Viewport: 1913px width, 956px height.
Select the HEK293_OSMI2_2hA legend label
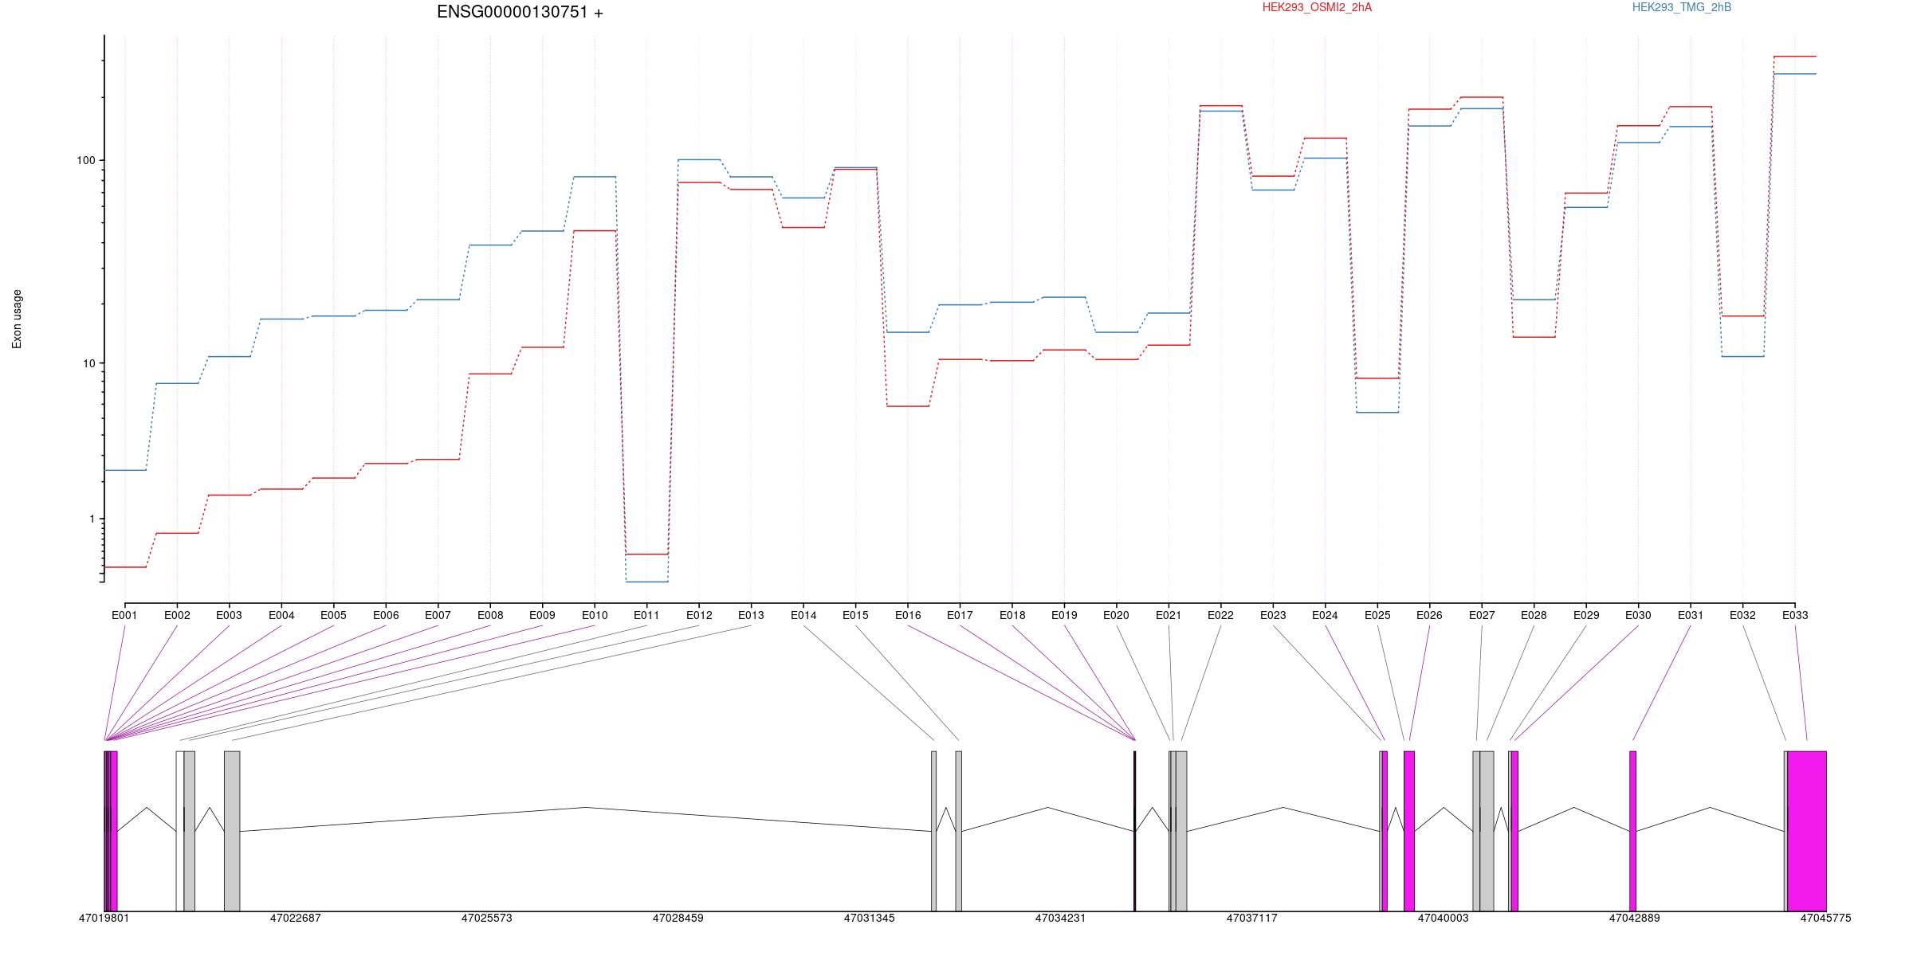(1317, 7)
